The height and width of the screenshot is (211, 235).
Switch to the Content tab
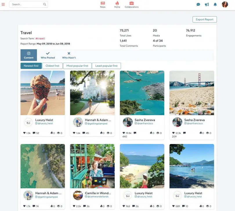tap(29, 55)
